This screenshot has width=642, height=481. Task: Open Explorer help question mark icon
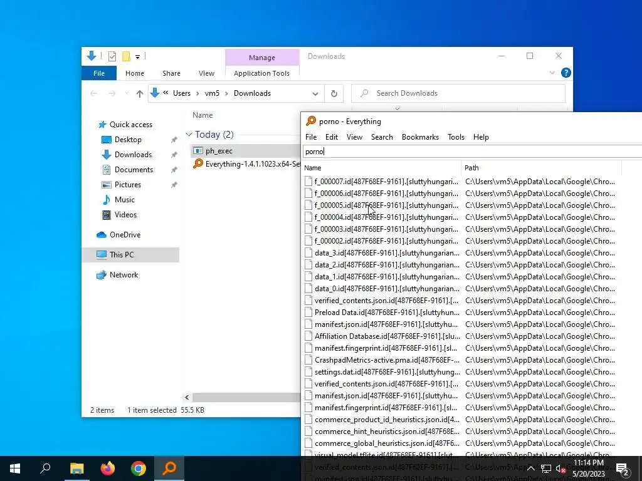[566, 73]
